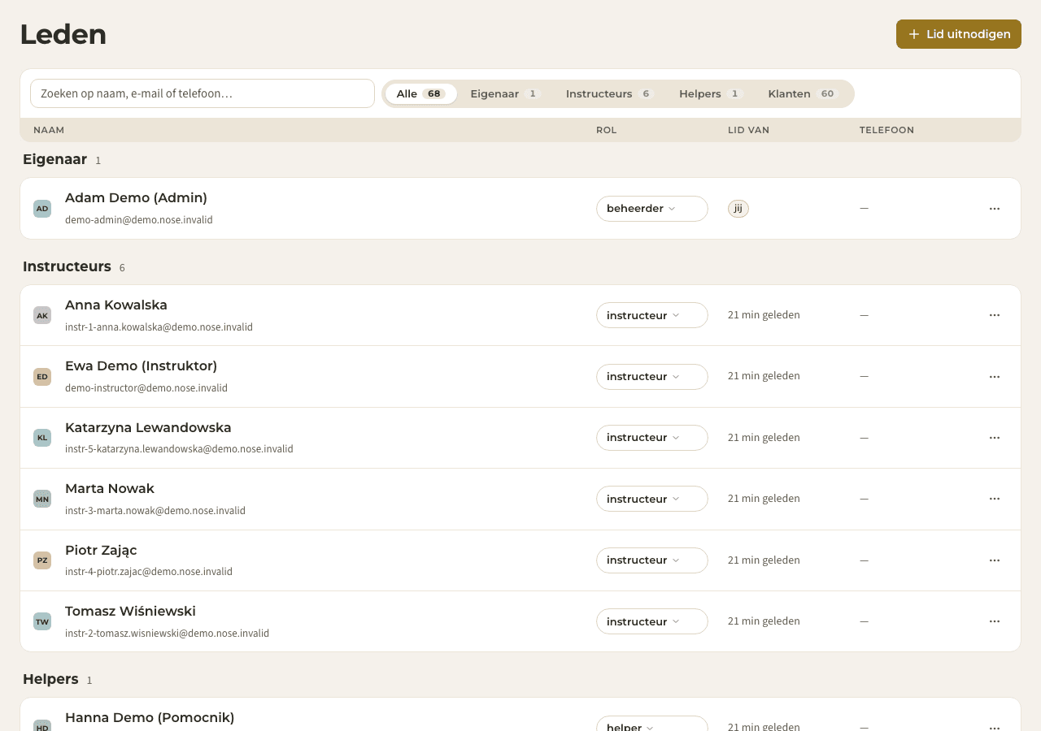Switch to the Instructeurs filter tab

610,93
